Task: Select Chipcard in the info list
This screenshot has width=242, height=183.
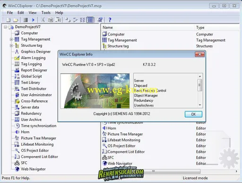Action: (x=140, y=86)
